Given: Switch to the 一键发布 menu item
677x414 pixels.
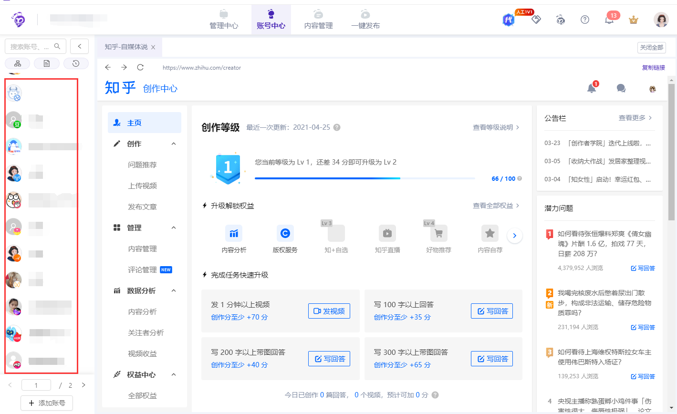Looking at the screenshot, I should click(365, 19).
